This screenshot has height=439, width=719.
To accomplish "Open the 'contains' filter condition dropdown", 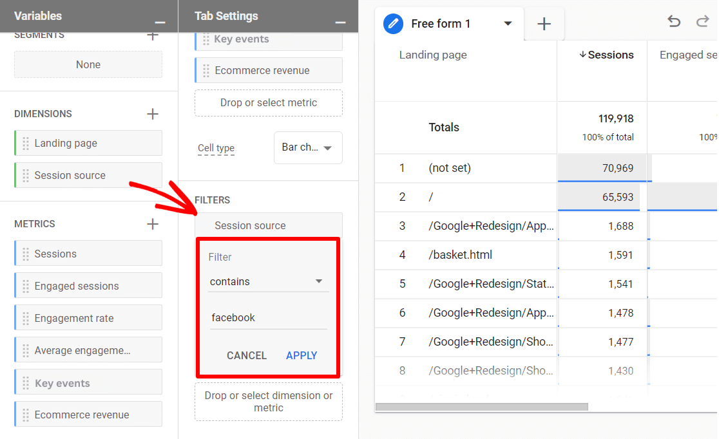I will tap(268, 281).
